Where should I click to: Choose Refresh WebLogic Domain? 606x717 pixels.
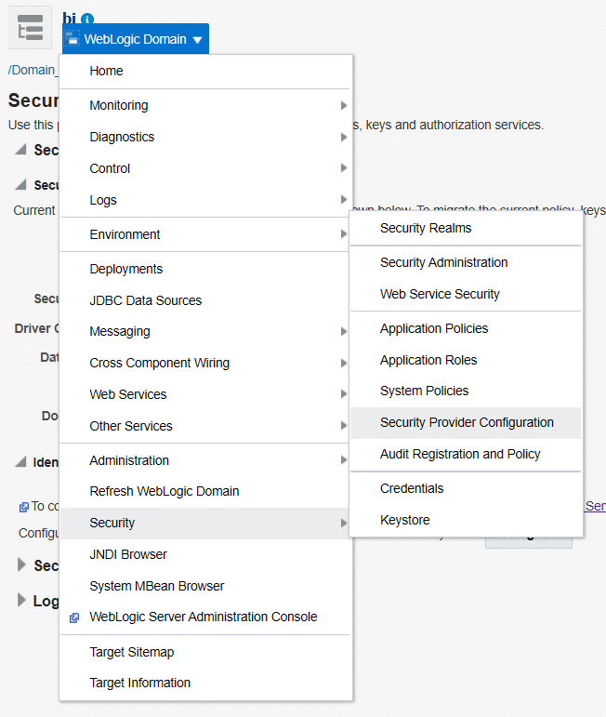point(164,491)
